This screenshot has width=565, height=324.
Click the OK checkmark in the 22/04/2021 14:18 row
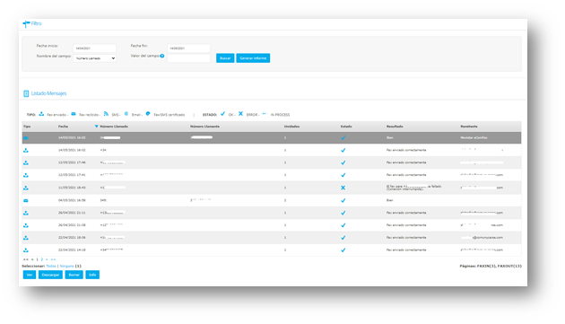coord(343,250)
